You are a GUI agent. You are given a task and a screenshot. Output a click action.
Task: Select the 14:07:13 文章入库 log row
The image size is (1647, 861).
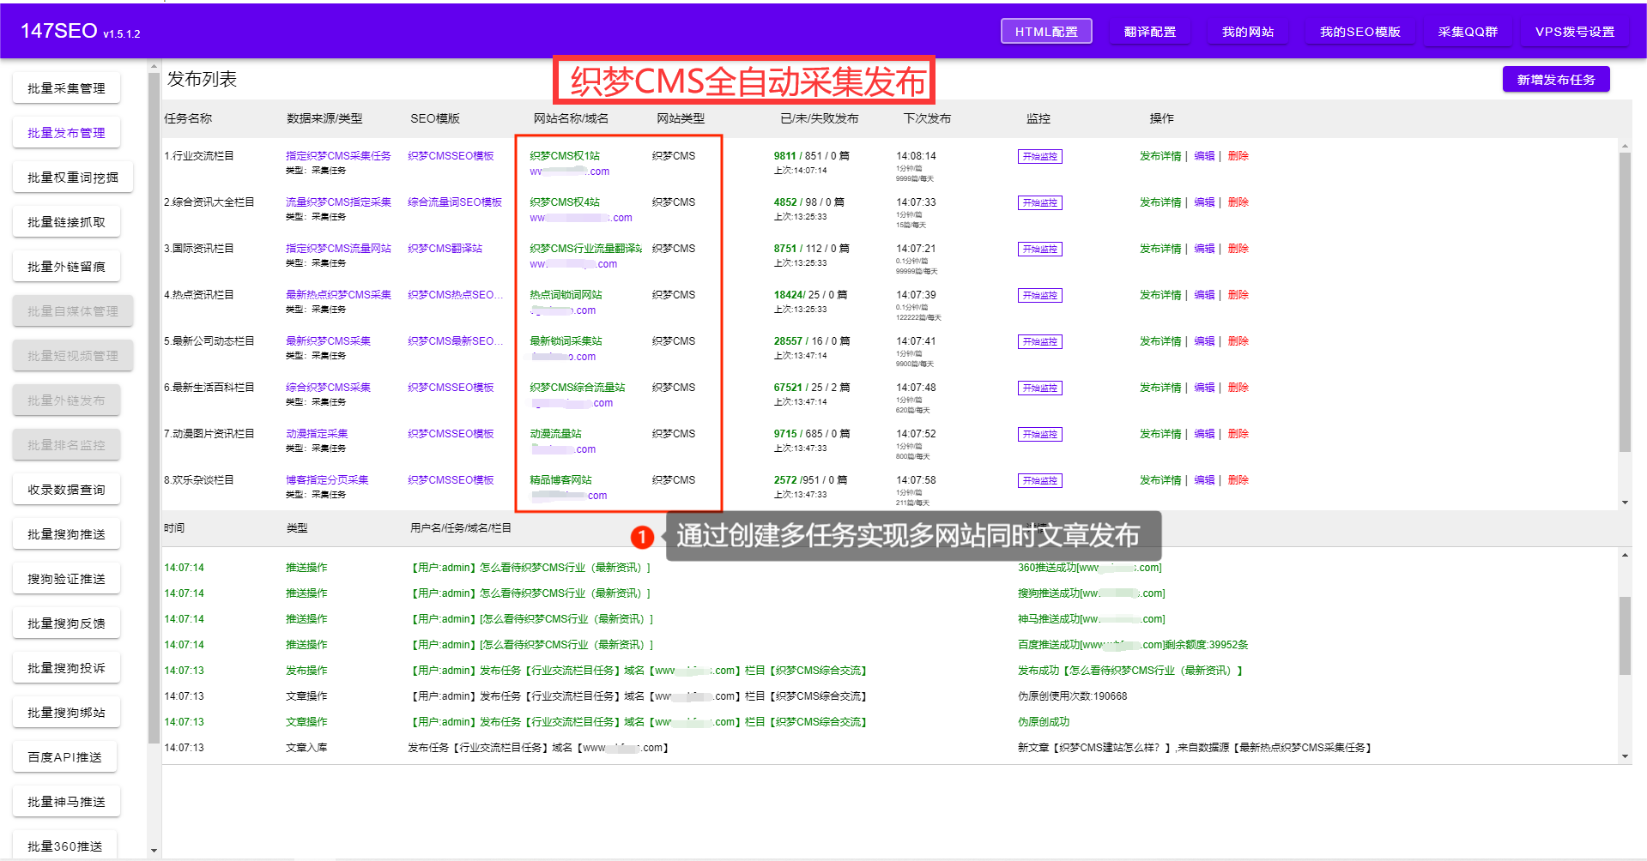pos(890,748)
